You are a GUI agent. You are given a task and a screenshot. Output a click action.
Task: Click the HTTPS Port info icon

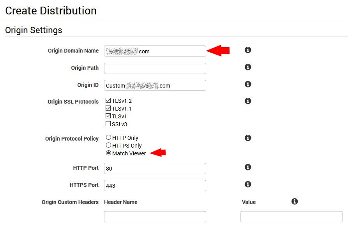click(x=248, y=184)
